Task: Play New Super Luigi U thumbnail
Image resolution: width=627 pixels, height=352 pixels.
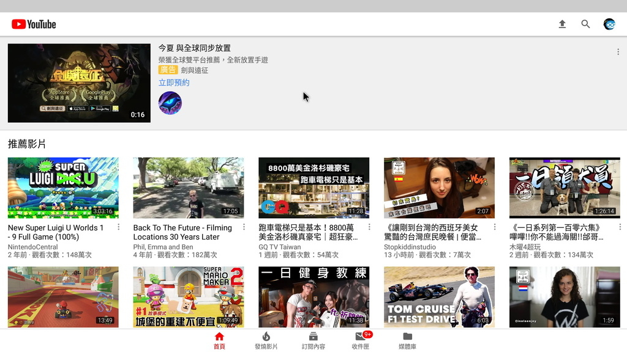Action: (x=63, y=188)
